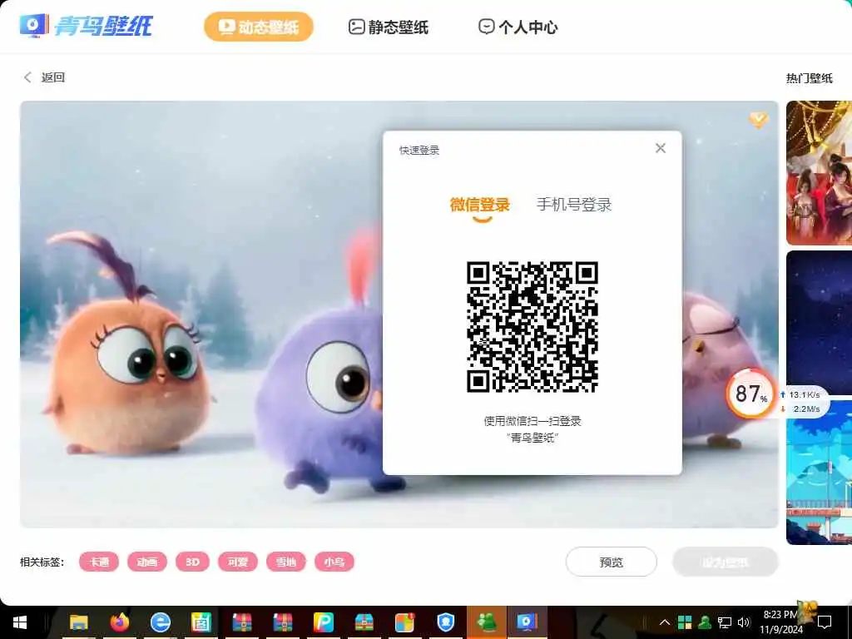Open the blue shield security app icon

pos(446,622)
